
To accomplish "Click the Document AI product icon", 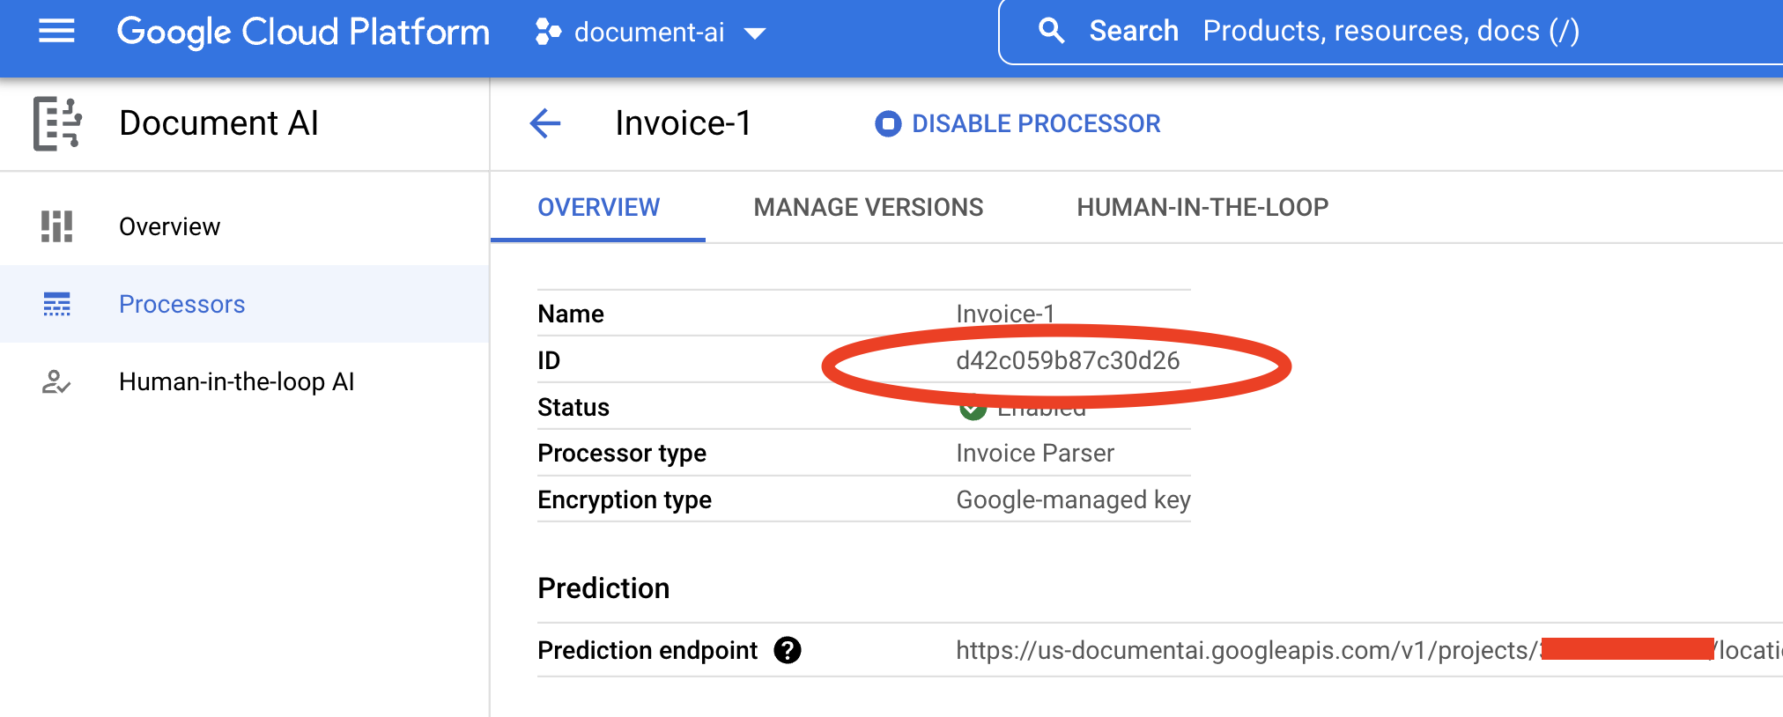I will 57,123.
